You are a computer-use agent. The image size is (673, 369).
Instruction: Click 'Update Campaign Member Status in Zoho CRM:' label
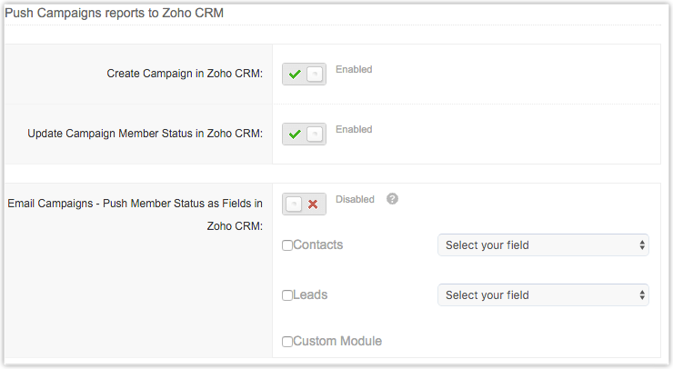coord(146,134)
